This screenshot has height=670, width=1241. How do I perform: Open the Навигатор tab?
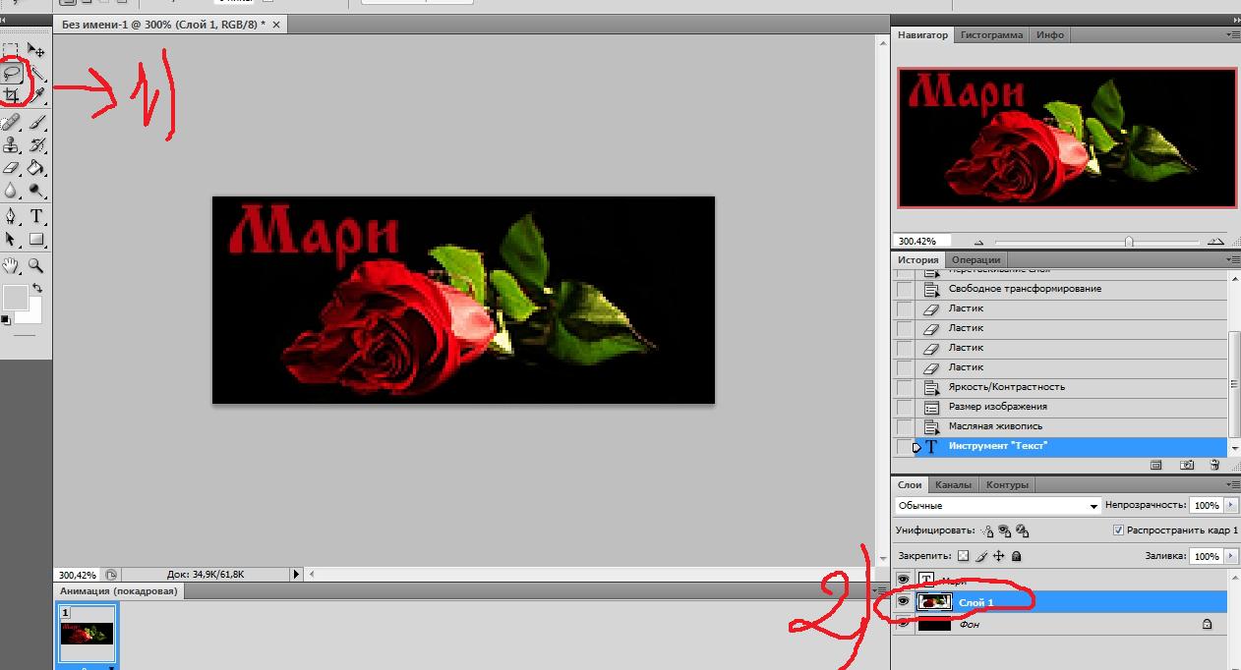(x=923, y=35)
